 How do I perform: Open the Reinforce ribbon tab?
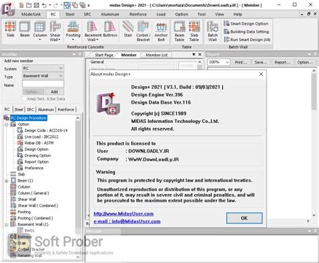[x=138, y=14]
